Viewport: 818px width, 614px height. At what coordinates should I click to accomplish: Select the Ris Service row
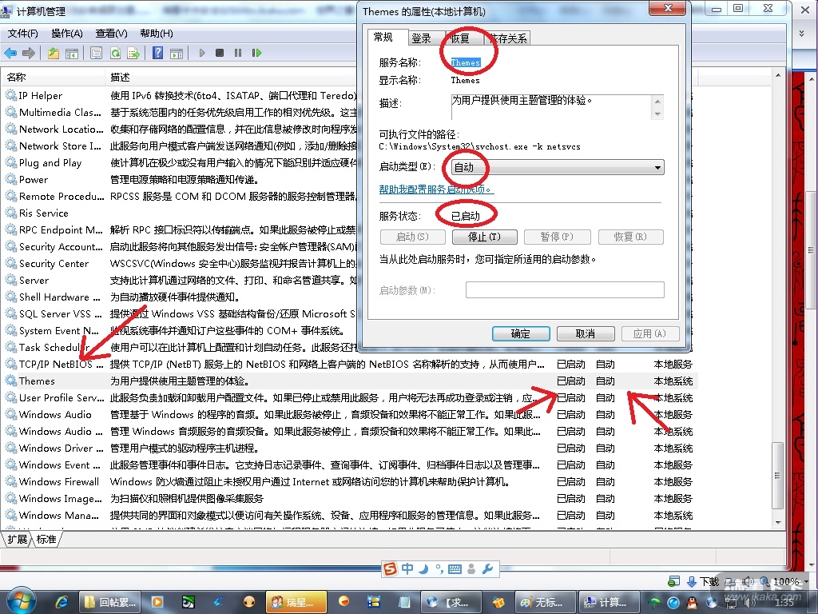[x=43, y=213]
